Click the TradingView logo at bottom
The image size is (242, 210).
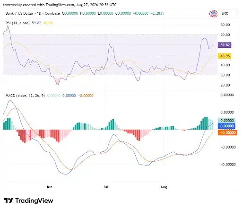pyautogui.click(x=28, y=201)
